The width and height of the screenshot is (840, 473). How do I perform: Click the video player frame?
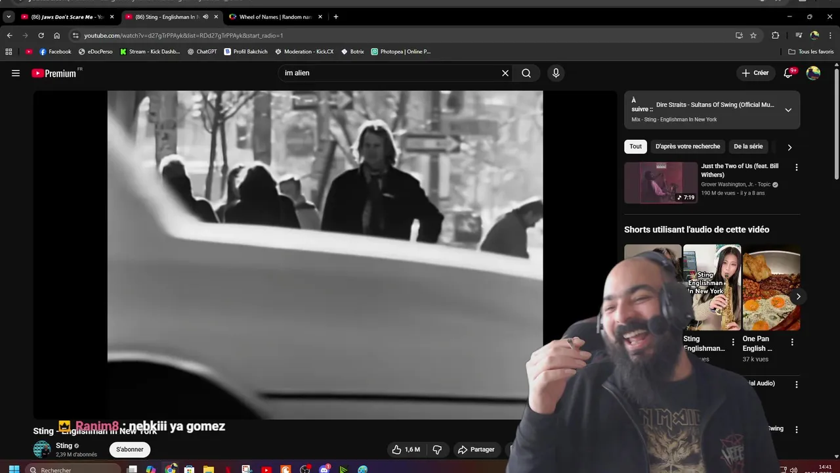tap(325, 255)
